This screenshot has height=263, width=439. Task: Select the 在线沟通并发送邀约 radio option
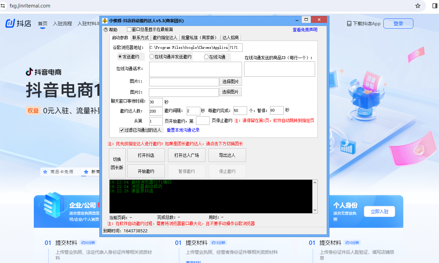point(152,57)
